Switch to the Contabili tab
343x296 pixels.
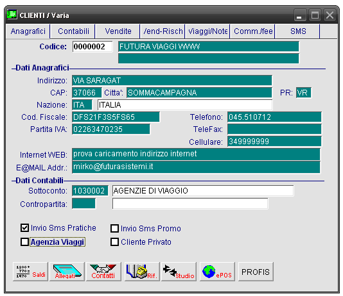(x=73, y=31)
